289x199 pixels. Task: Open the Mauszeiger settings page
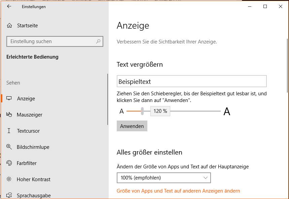click(x=55, y=115)
